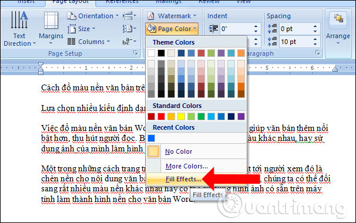The width and height of the screenshot is (356, 223).
Task: Open the Breaks icon menu
Action: click(x=129, y=16)
